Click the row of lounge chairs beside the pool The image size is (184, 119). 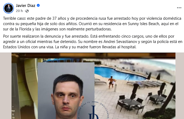click(146, 84)
